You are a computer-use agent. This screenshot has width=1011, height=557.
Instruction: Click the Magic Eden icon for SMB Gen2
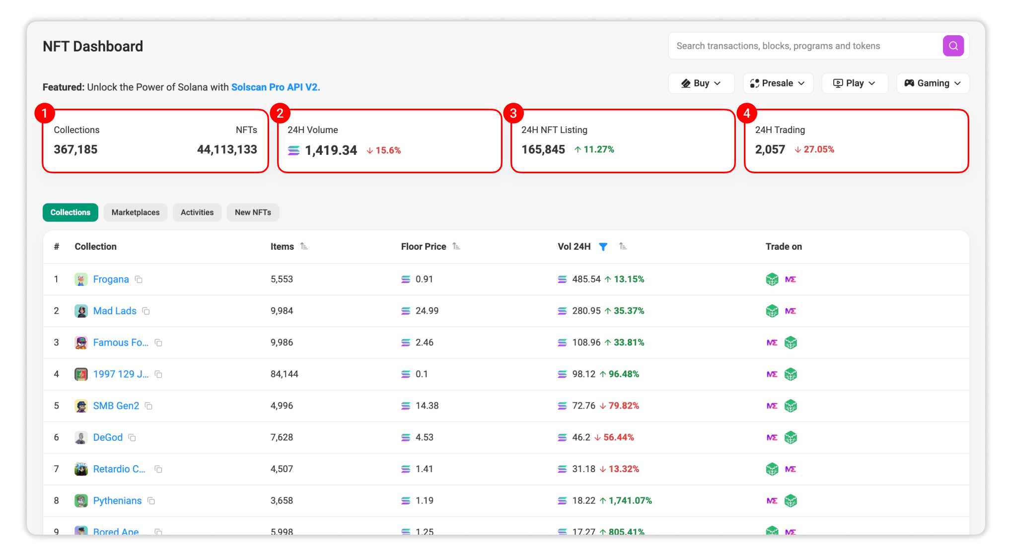(x=772, y=406)
